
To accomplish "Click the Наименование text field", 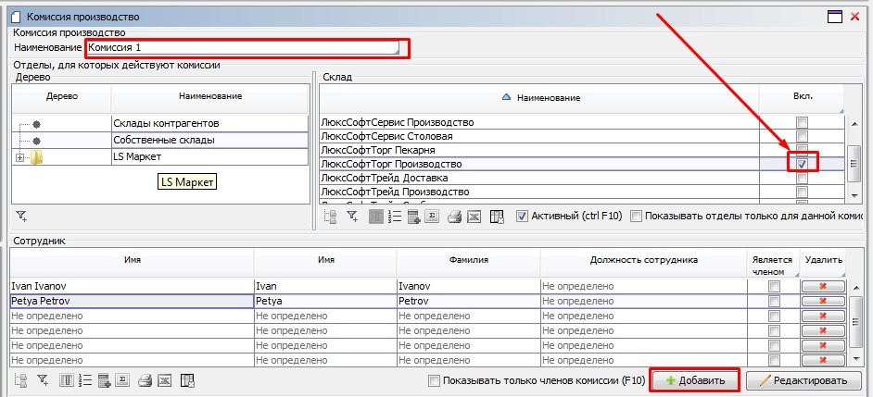I will coord(245,46).
